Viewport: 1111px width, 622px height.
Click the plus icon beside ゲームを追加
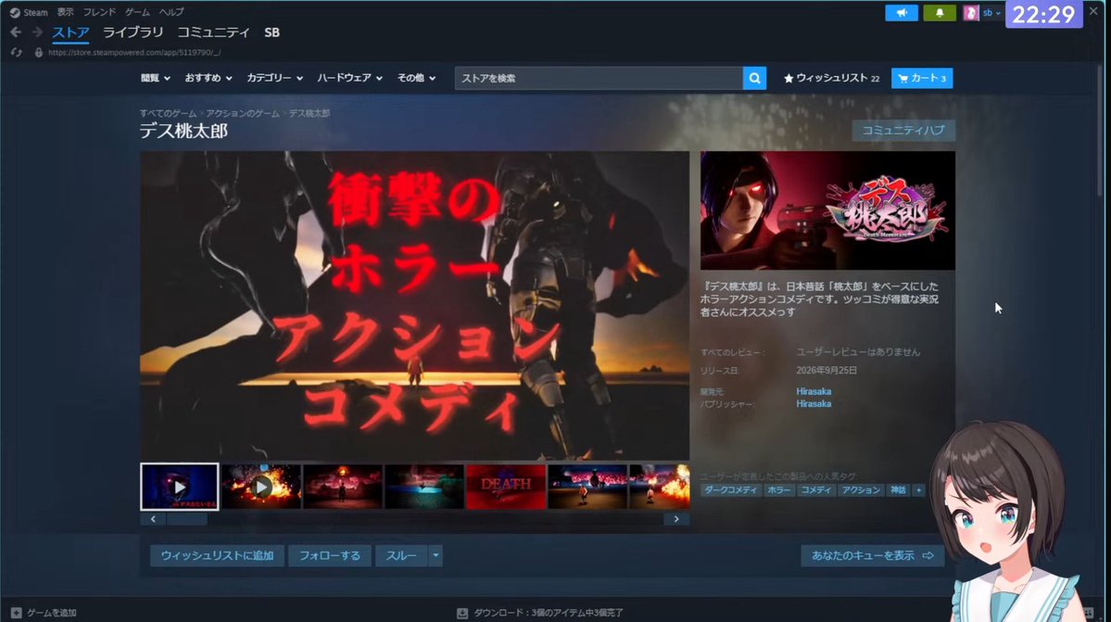pyautogui.click(x=17, y=613)
